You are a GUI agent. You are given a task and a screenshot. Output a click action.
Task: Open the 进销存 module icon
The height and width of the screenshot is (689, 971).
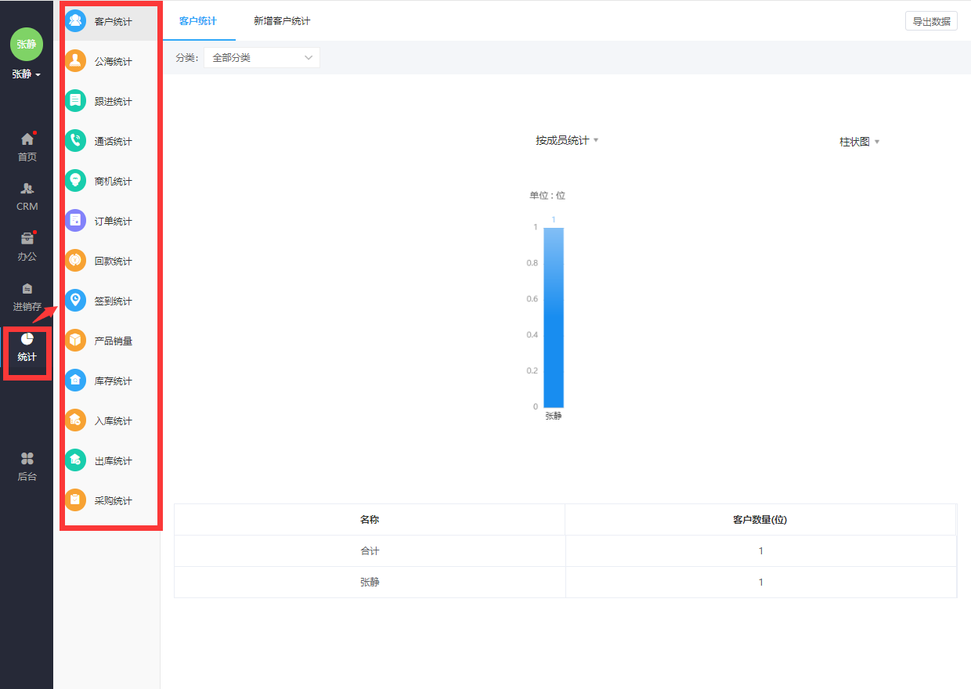click(x=27, y=289)
